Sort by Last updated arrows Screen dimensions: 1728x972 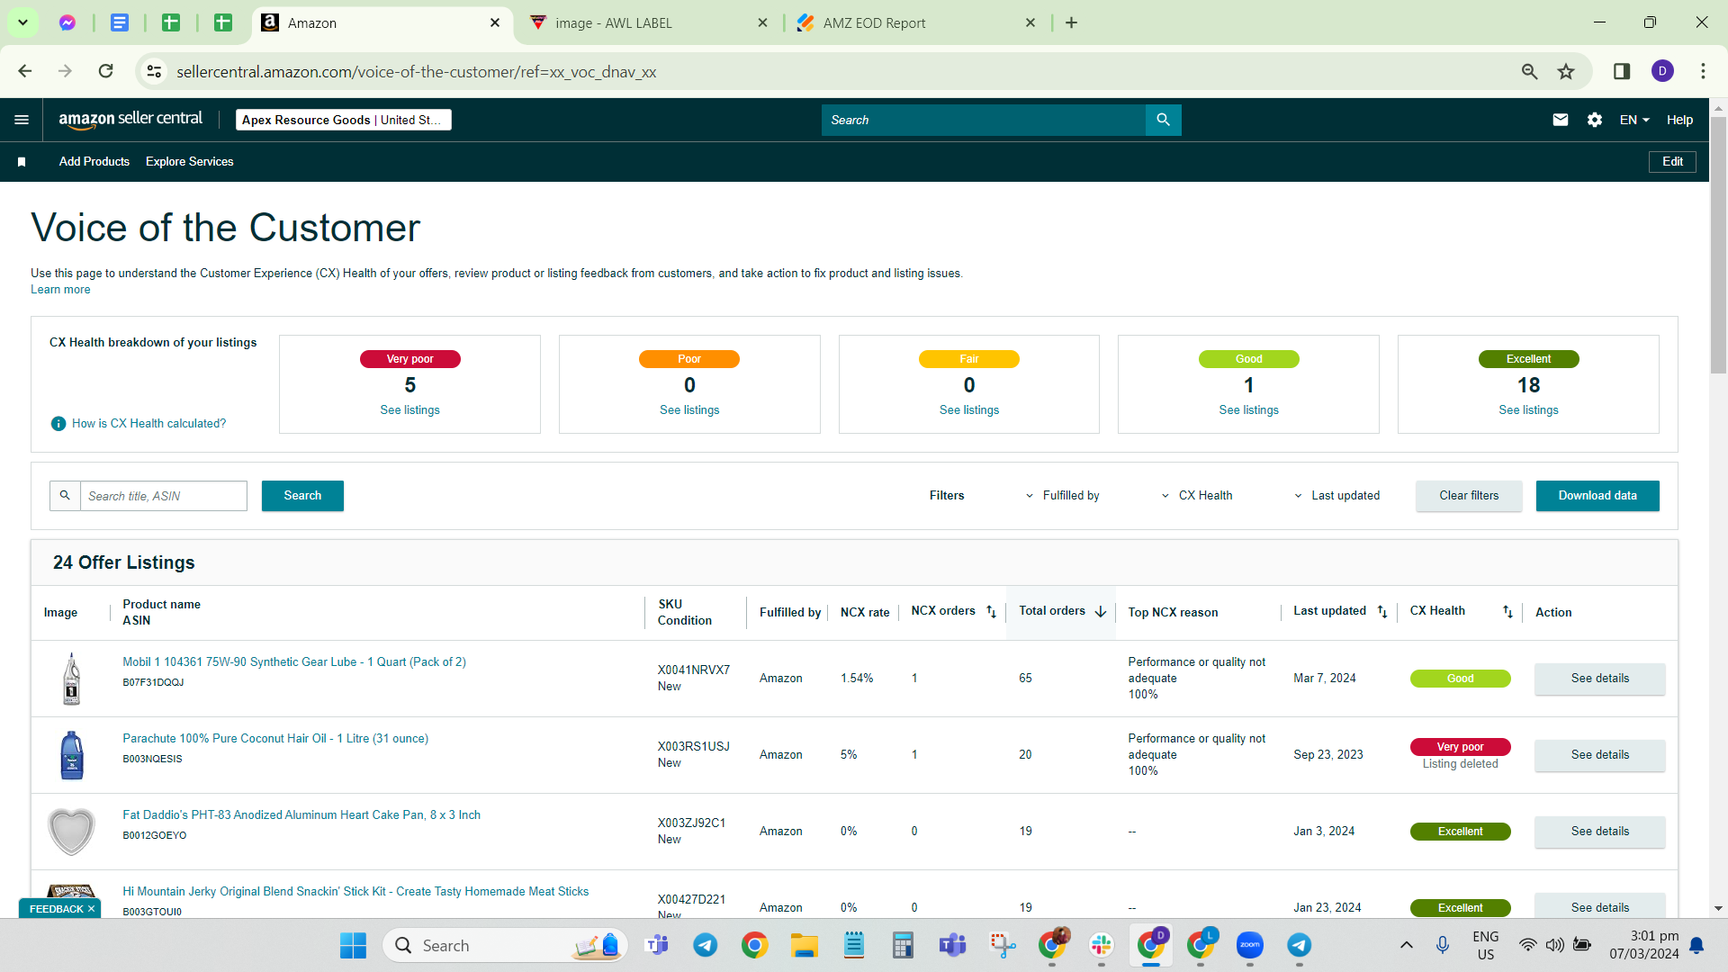(x=1381, y=612)
